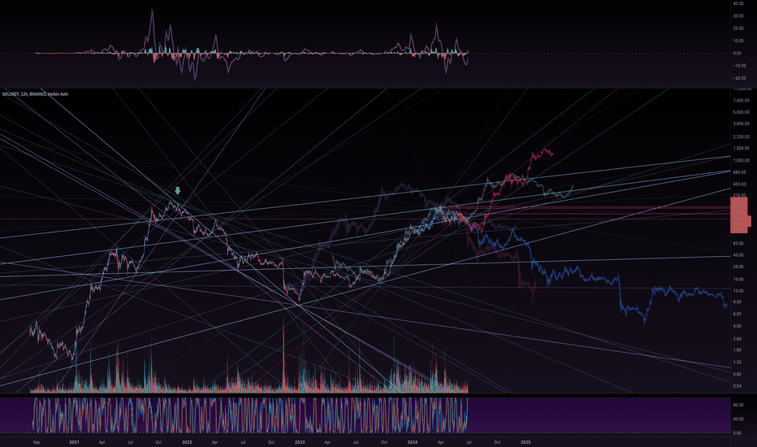The height and width of the screenshot is (447, 757).
Task: Click the 455.00 price scale label
Action: 739,184
